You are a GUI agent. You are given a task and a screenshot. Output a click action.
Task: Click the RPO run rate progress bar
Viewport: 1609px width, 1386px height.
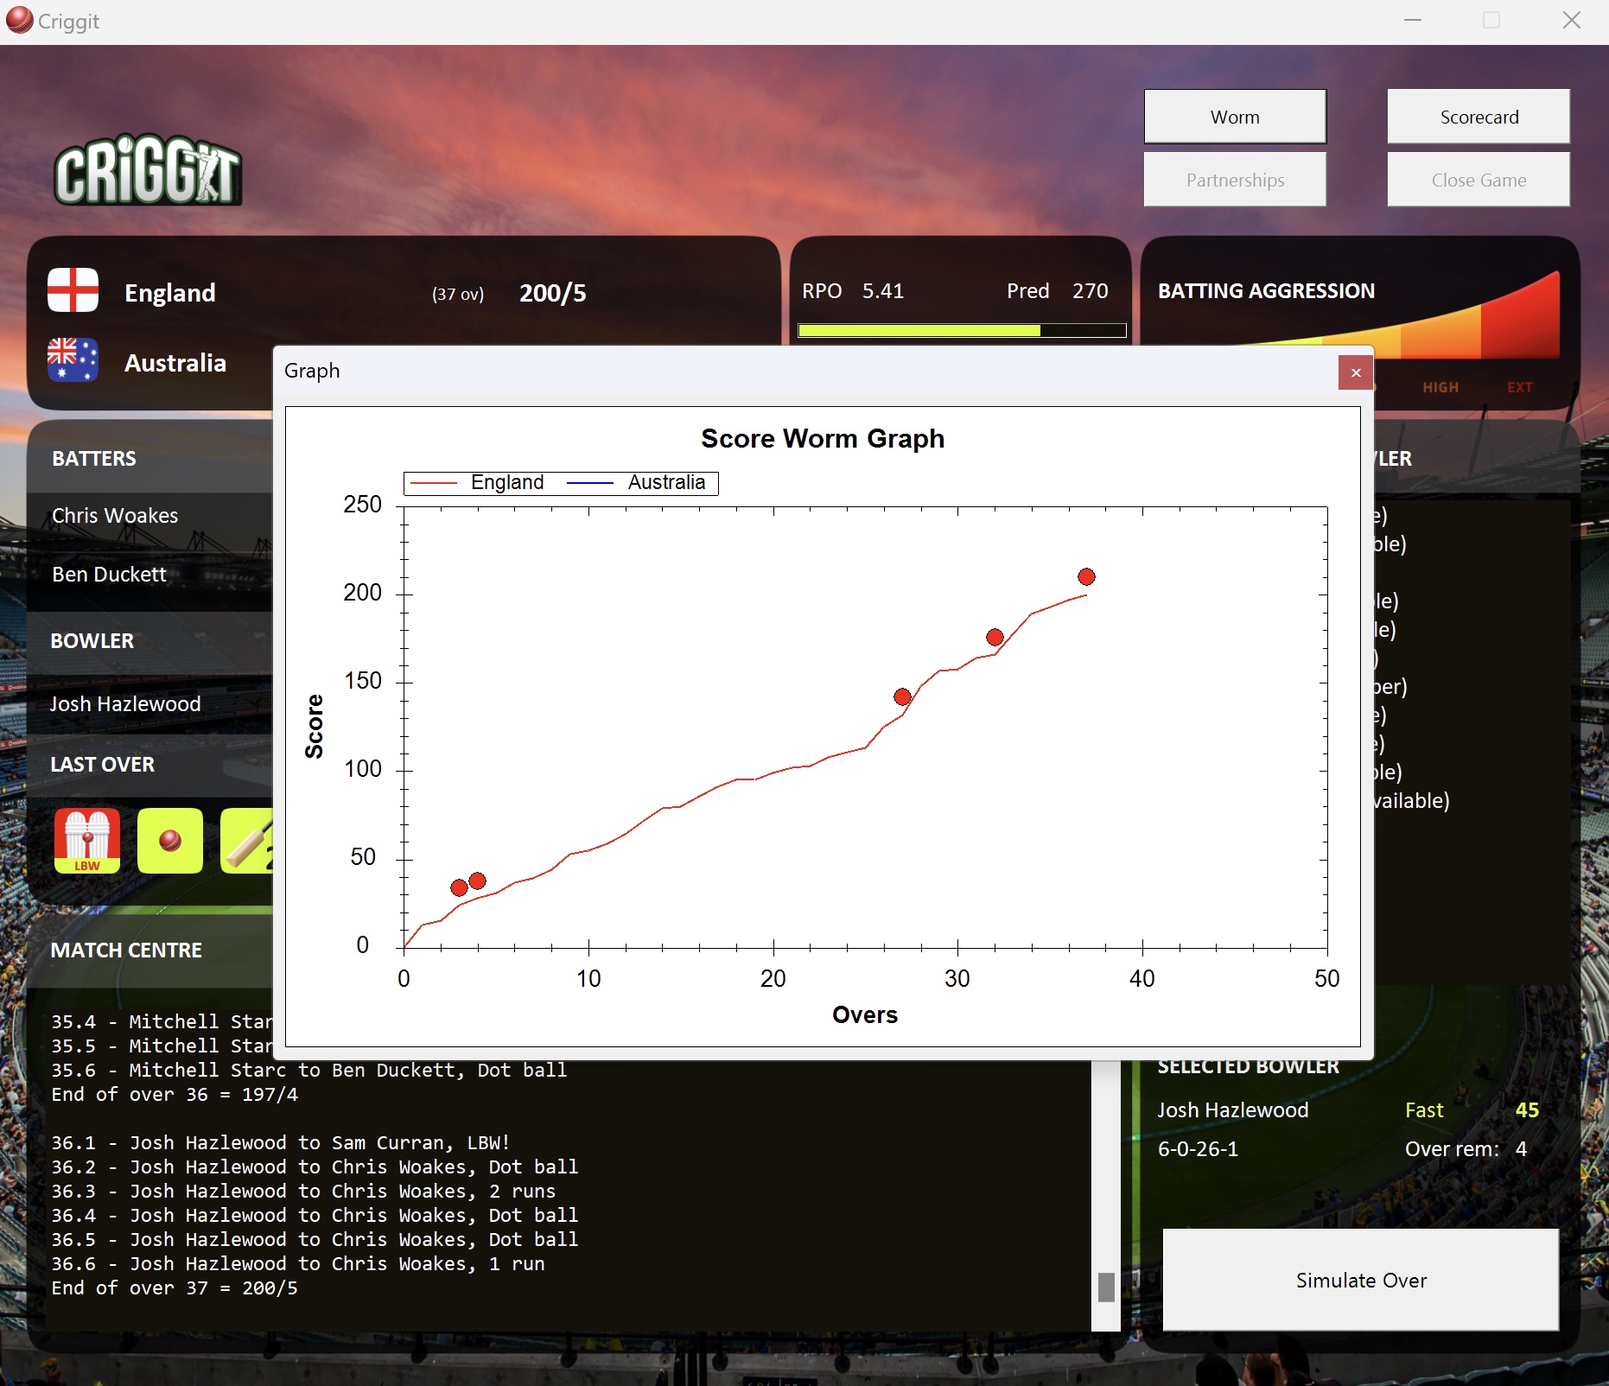pos(962,330)
